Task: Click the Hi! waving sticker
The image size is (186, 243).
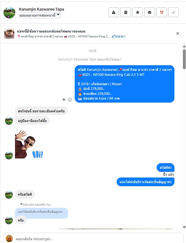Action: coord(29,144)
